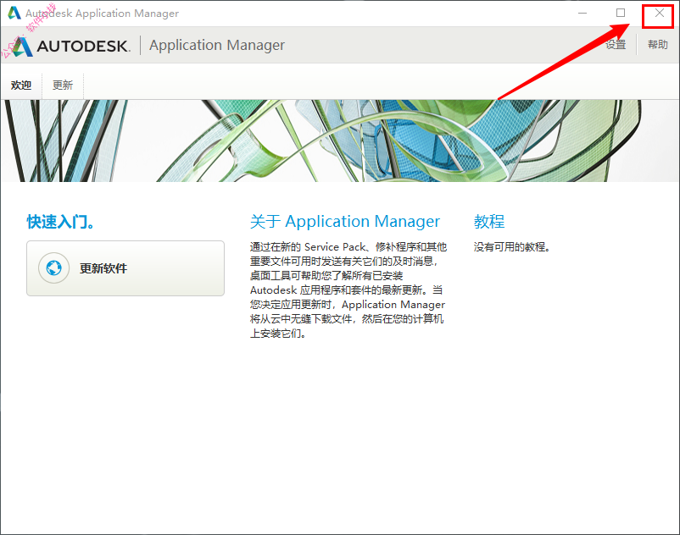Screen dimensions: 680x535
Task: Click the Autodesk icon in the title bar
Action: (x=14, y=14)
